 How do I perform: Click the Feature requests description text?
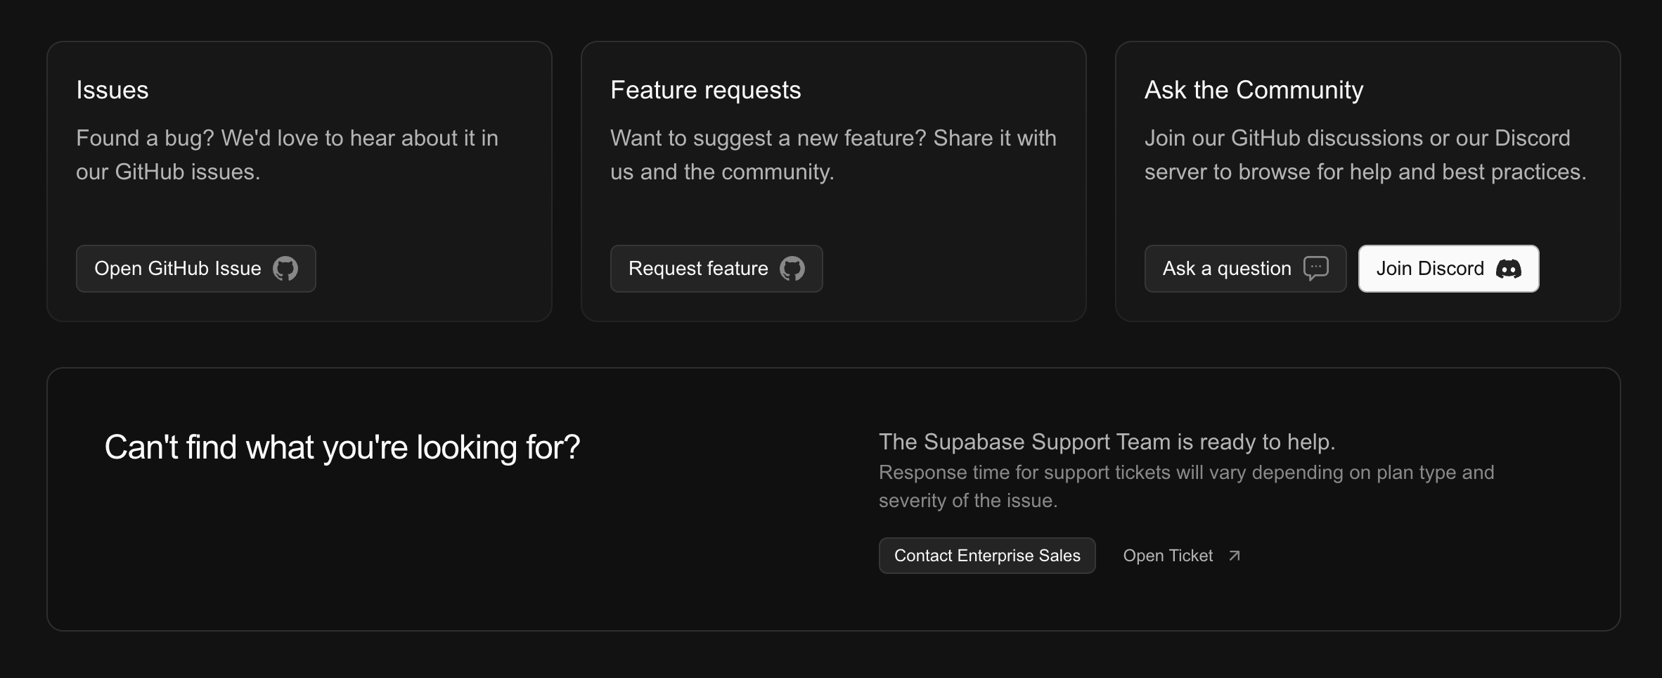pos(834,154)
